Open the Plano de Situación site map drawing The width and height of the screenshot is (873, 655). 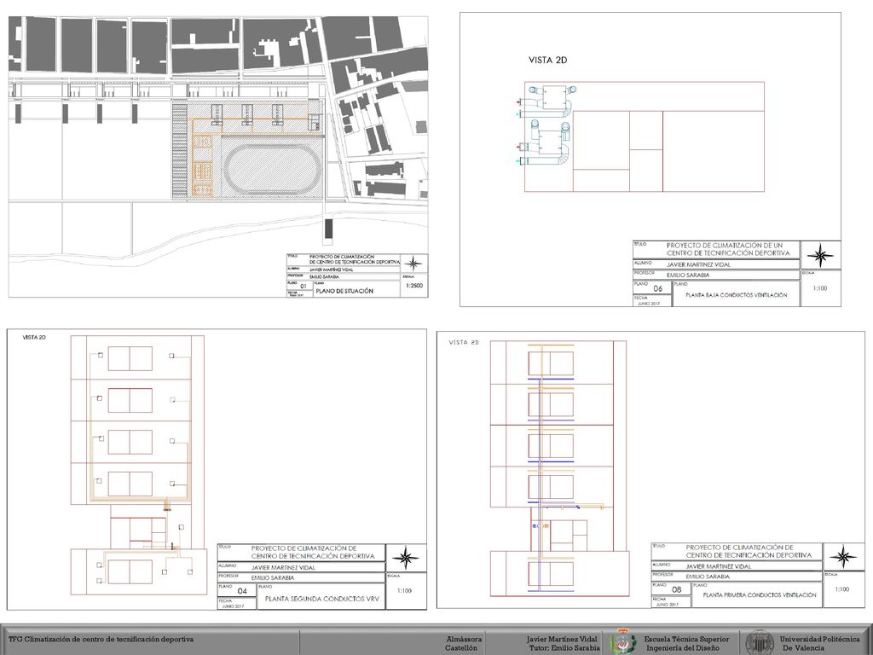tap(218, 157)
